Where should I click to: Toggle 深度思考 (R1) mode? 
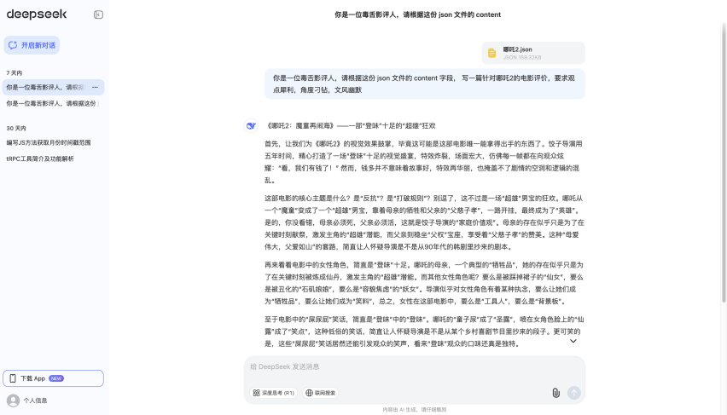tap(274, 393)
